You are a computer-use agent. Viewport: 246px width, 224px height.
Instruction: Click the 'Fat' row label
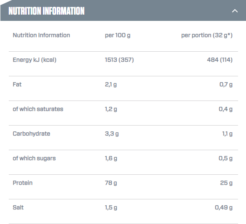17,84
